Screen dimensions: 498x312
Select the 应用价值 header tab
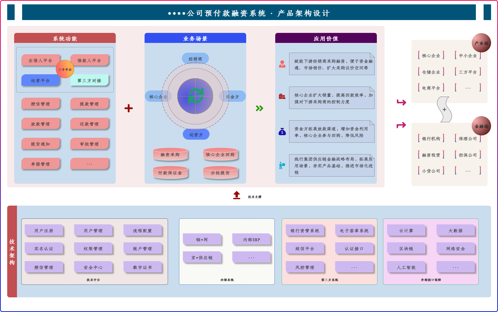tap(326, 38)
